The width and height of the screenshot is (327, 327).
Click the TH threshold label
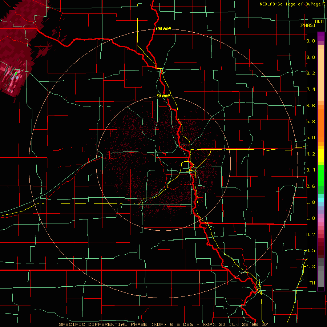(312, 283)
